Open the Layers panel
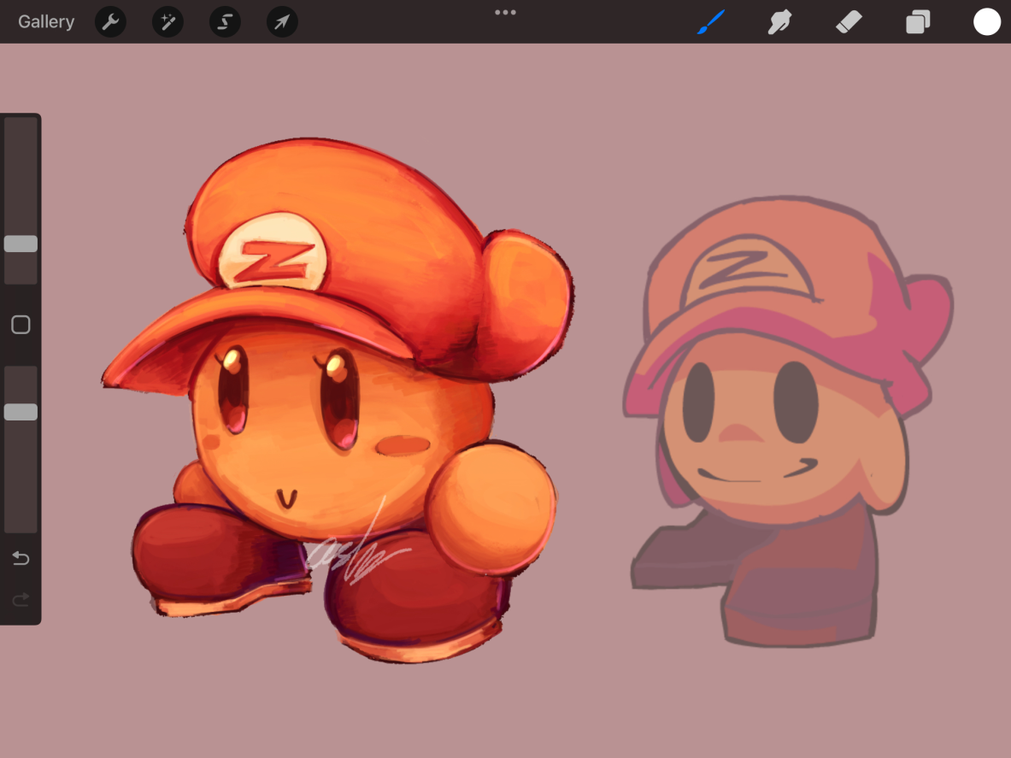This screenshot has width=1011, height=758. [x=918, y=22]
